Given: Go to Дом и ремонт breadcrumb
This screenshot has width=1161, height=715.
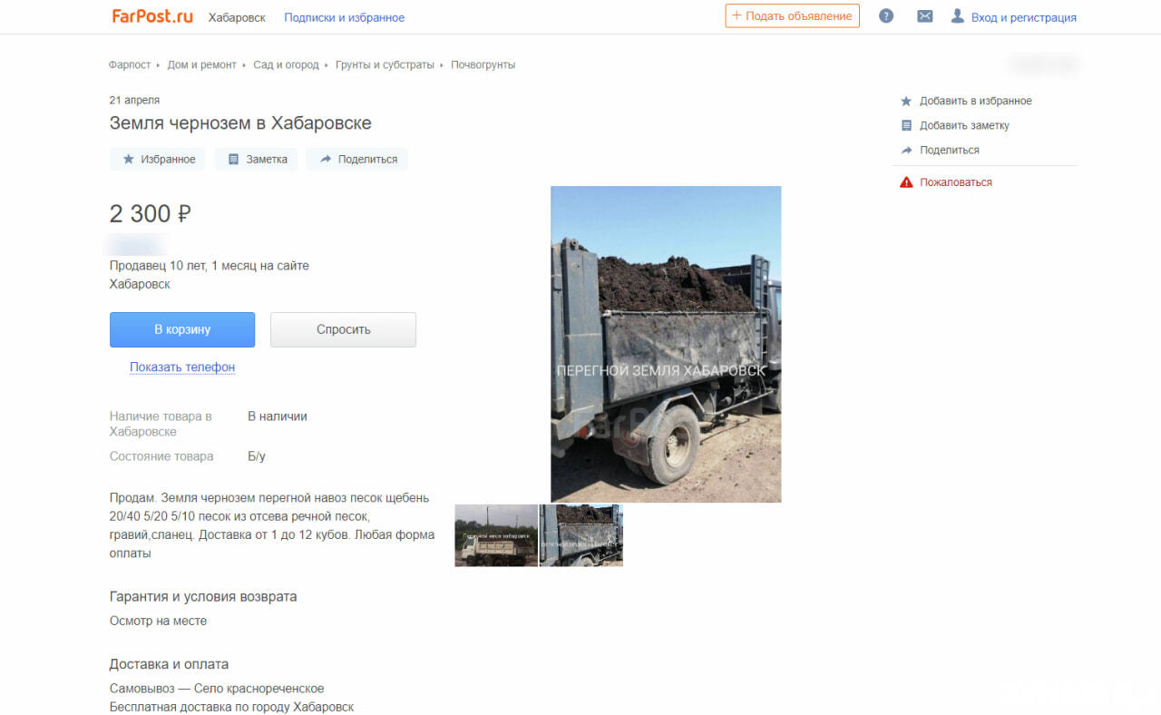Looking at the screenshot, I should click(x=201, y=65).
